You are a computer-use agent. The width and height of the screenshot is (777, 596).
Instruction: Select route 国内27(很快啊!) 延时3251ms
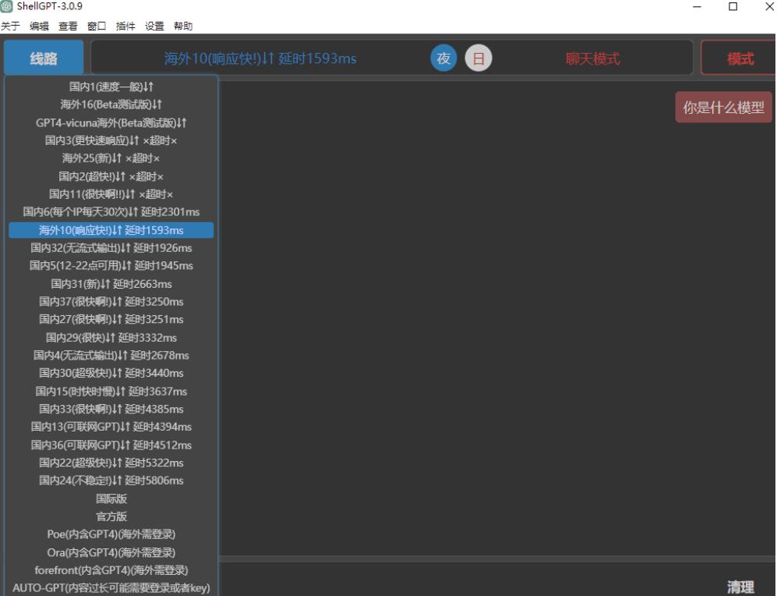(111, 319)
